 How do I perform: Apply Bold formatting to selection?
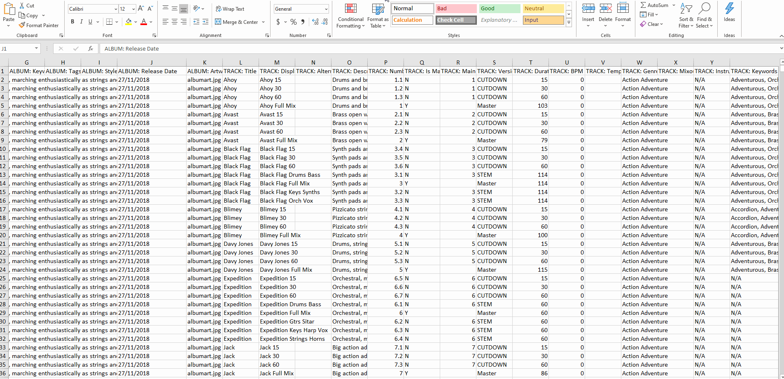coord(72,22)
